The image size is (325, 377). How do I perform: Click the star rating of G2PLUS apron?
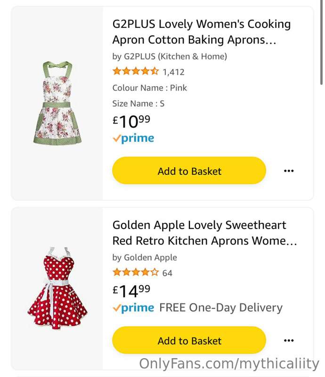pos(136,71)
